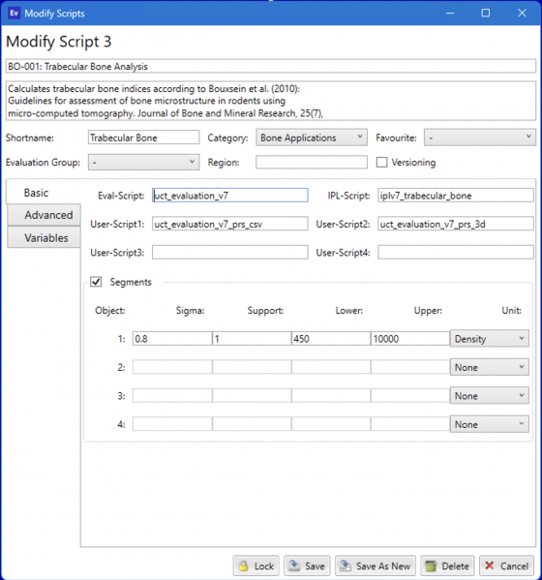
Task: Switch to the Variables tab
Action: (44, 237)
